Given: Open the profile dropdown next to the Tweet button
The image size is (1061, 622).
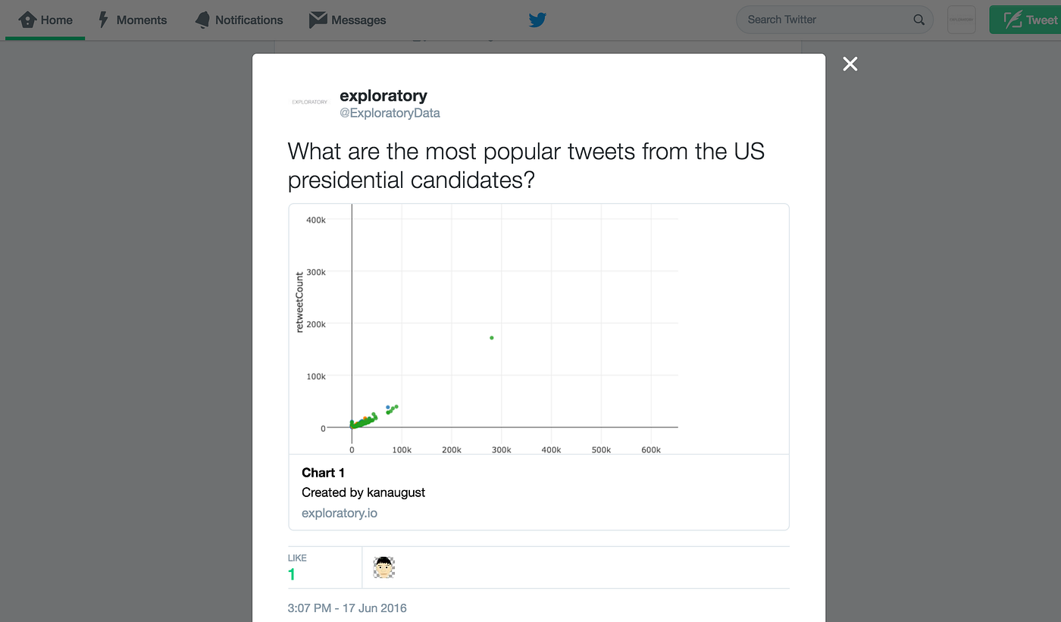Looking at the screenshot, I should 961,19.
